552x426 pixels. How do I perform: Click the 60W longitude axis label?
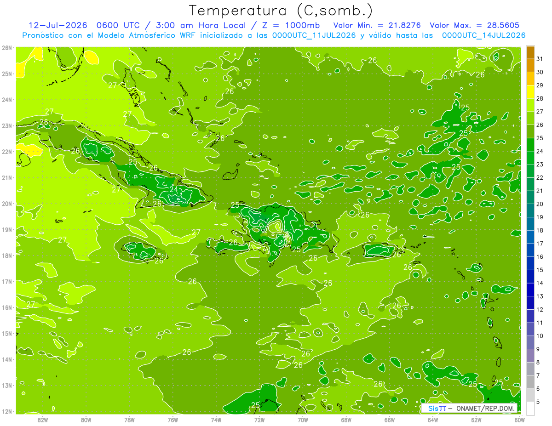pyautogui.click(x=520, y=420)
